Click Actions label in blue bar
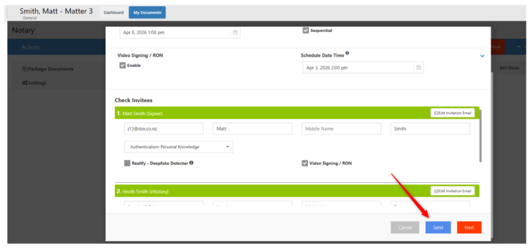Screen dimensions: 532x249 (x=31, y=47)
